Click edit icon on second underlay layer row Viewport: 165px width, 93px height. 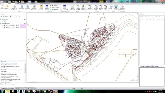pos(19,27)
